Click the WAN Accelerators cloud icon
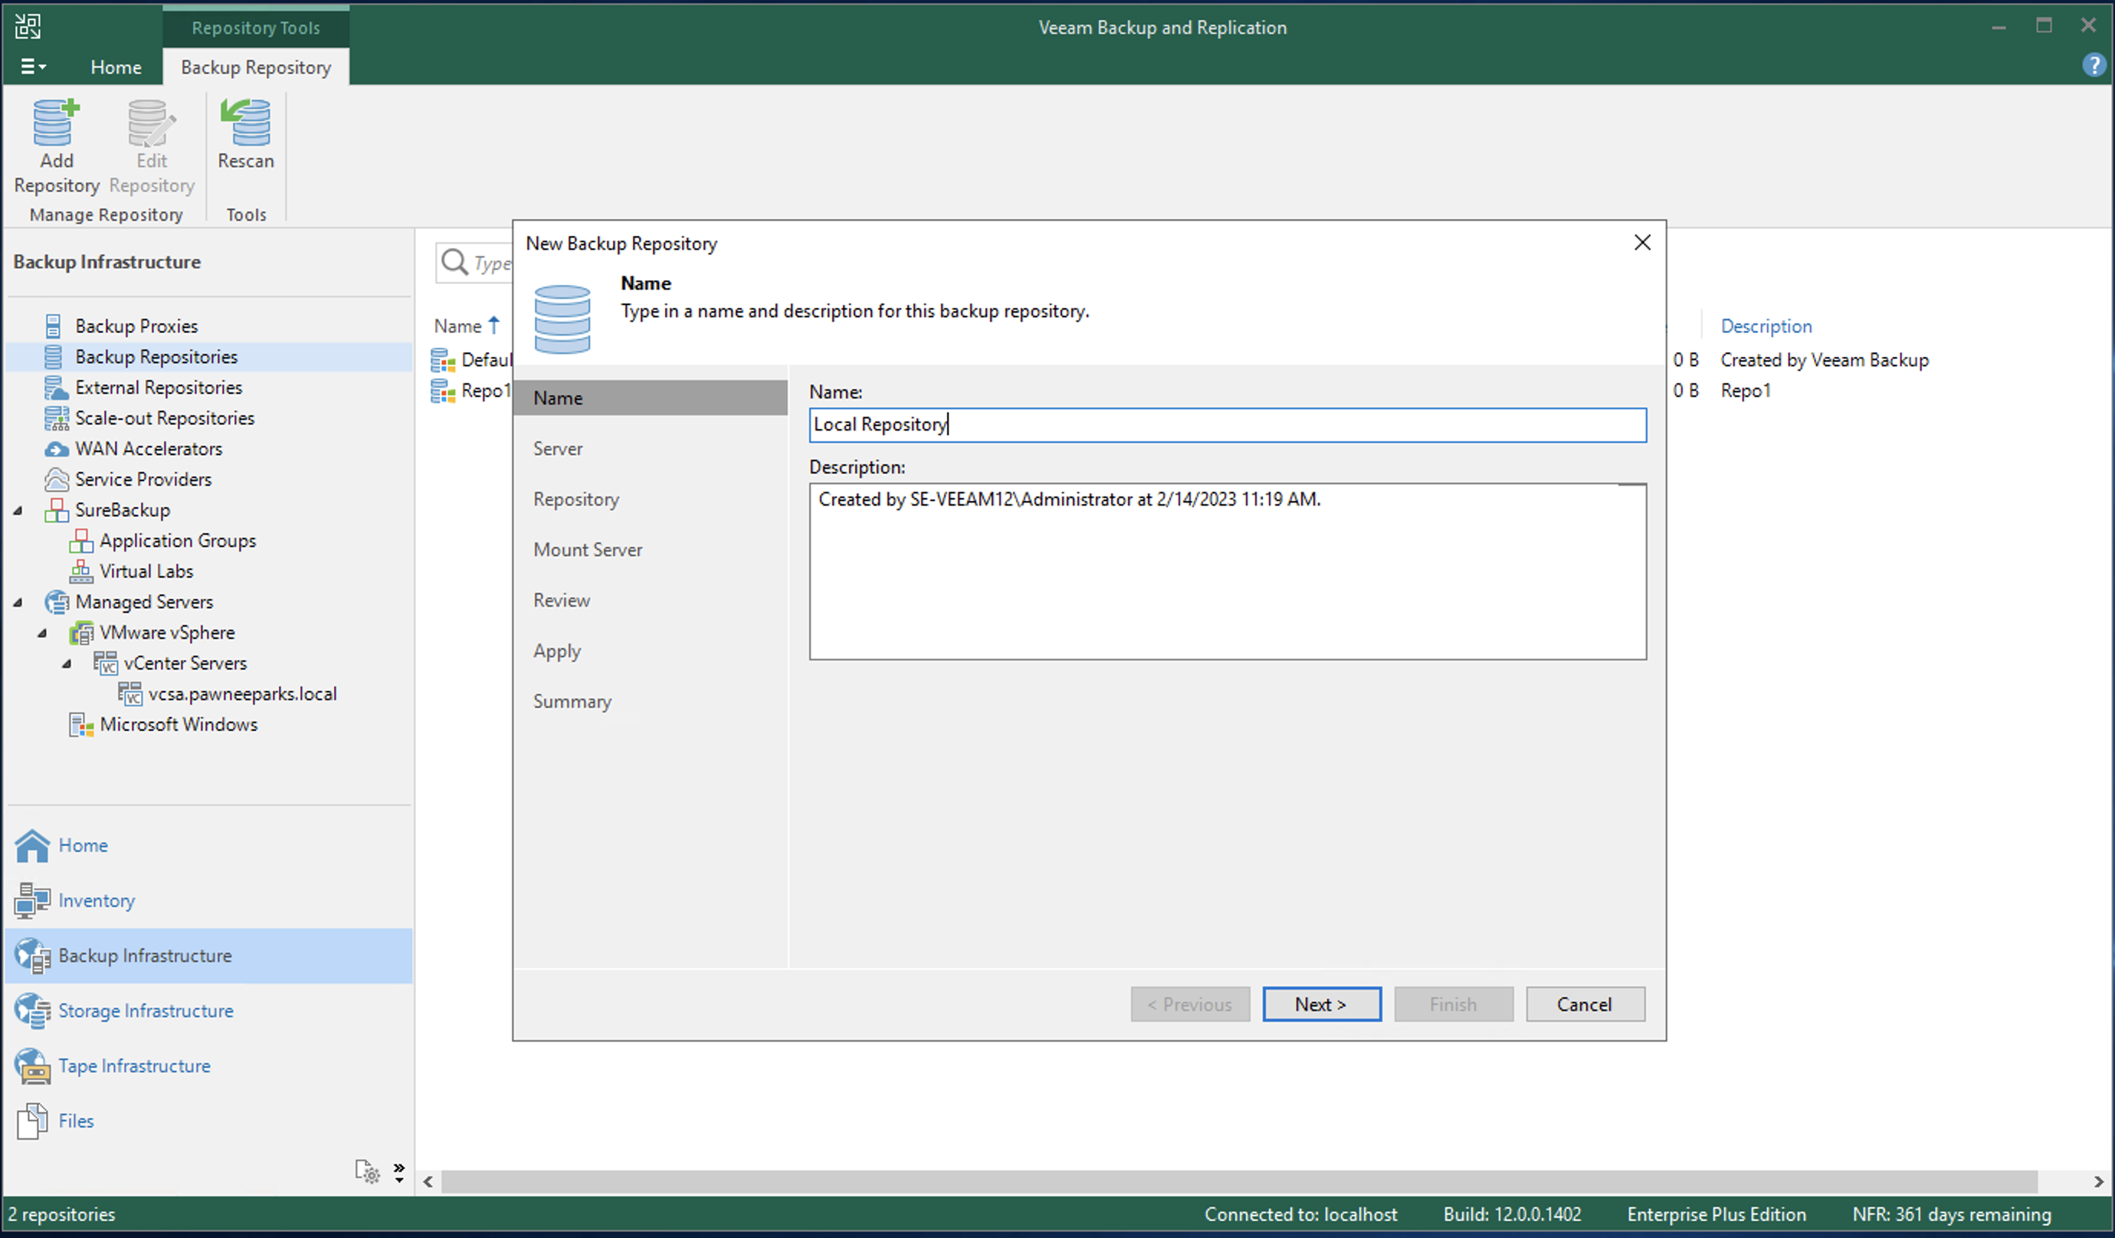The width and height of the screenshot is (2115, 1238). click(56, 449)
